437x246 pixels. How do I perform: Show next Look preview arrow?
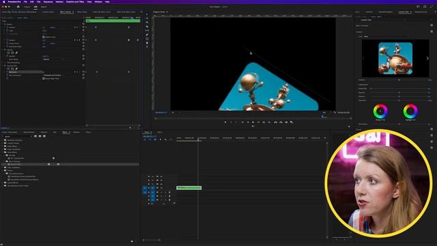point(427,58)
